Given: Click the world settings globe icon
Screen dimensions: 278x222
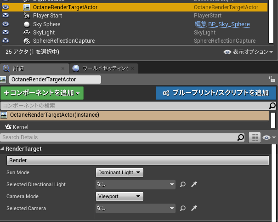Looking at the screenshot, I should [76, 68].
